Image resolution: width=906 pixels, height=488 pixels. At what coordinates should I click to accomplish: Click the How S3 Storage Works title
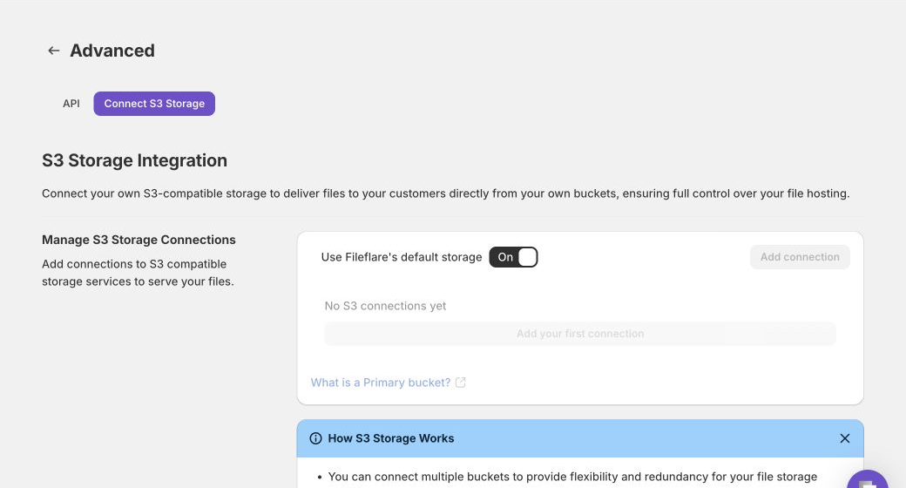[391, 438]
